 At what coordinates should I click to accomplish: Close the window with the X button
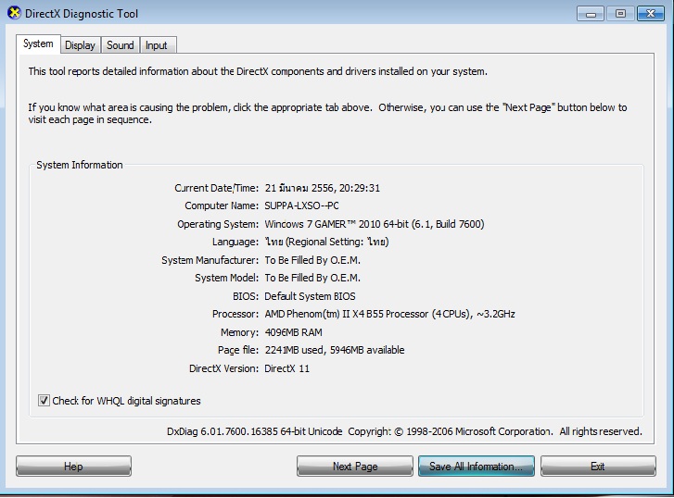click(651, 14)
